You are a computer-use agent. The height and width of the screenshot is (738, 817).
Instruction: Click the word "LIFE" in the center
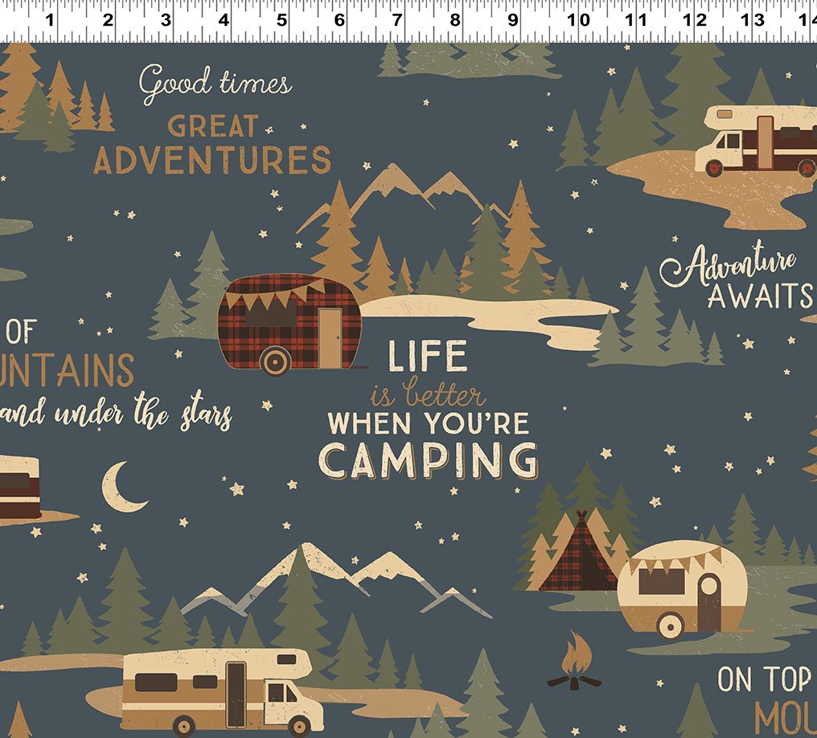click(x=427, y=357)
